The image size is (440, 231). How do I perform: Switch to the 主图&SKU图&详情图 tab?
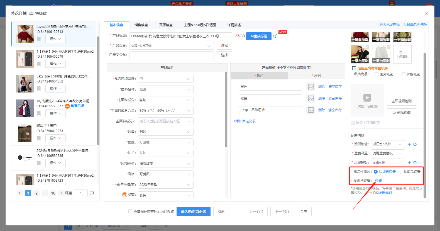[x=200, y=25]
